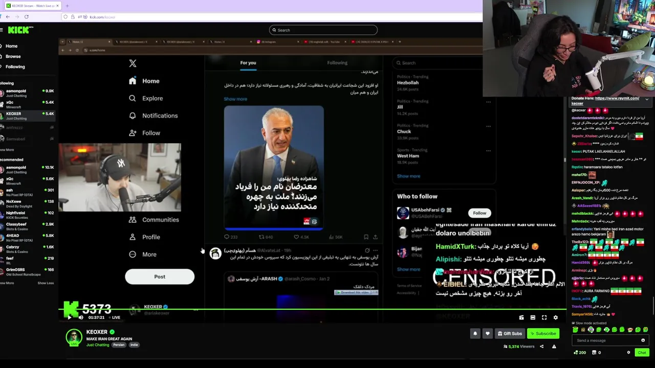Open recommended channel Cabrzy

pos(27,249)
